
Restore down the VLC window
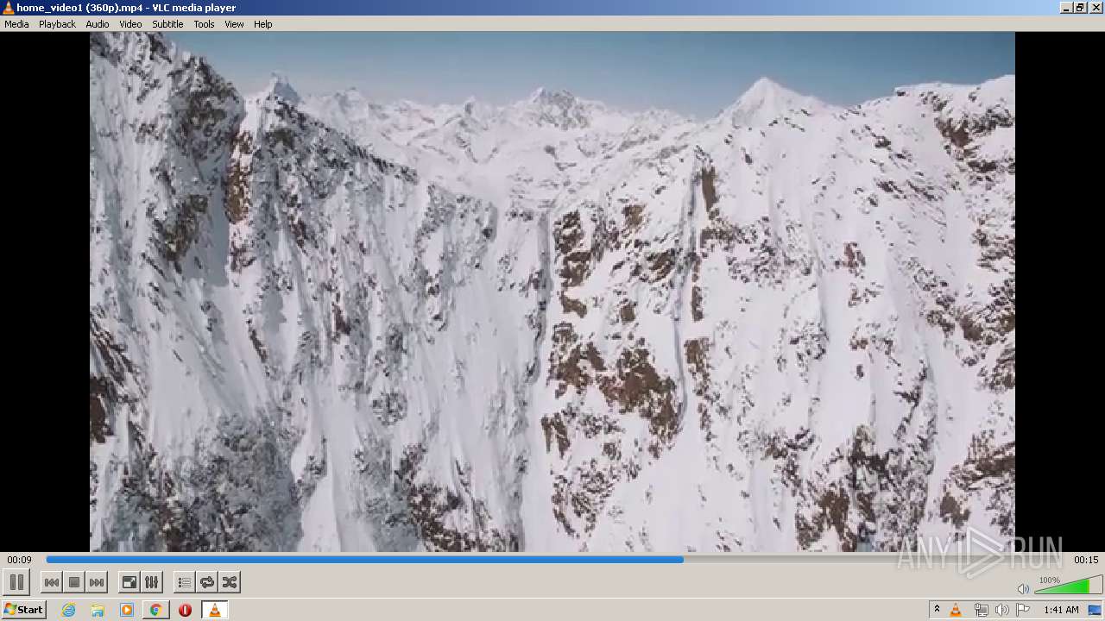tap(1080, 8)
